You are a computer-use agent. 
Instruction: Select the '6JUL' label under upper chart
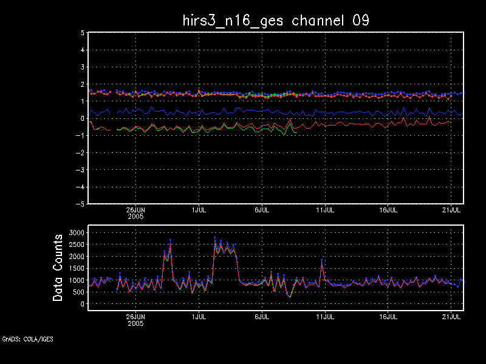[262, 210]
